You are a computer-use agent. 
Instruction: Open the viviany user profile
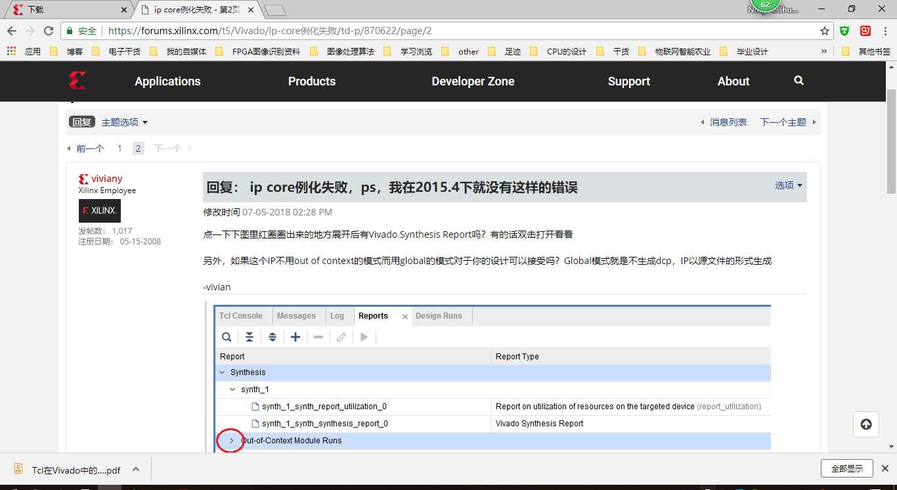tap(107, 179)
